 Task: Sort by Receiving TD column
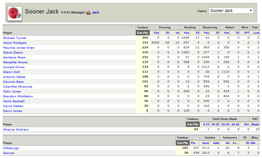(217, 33)
